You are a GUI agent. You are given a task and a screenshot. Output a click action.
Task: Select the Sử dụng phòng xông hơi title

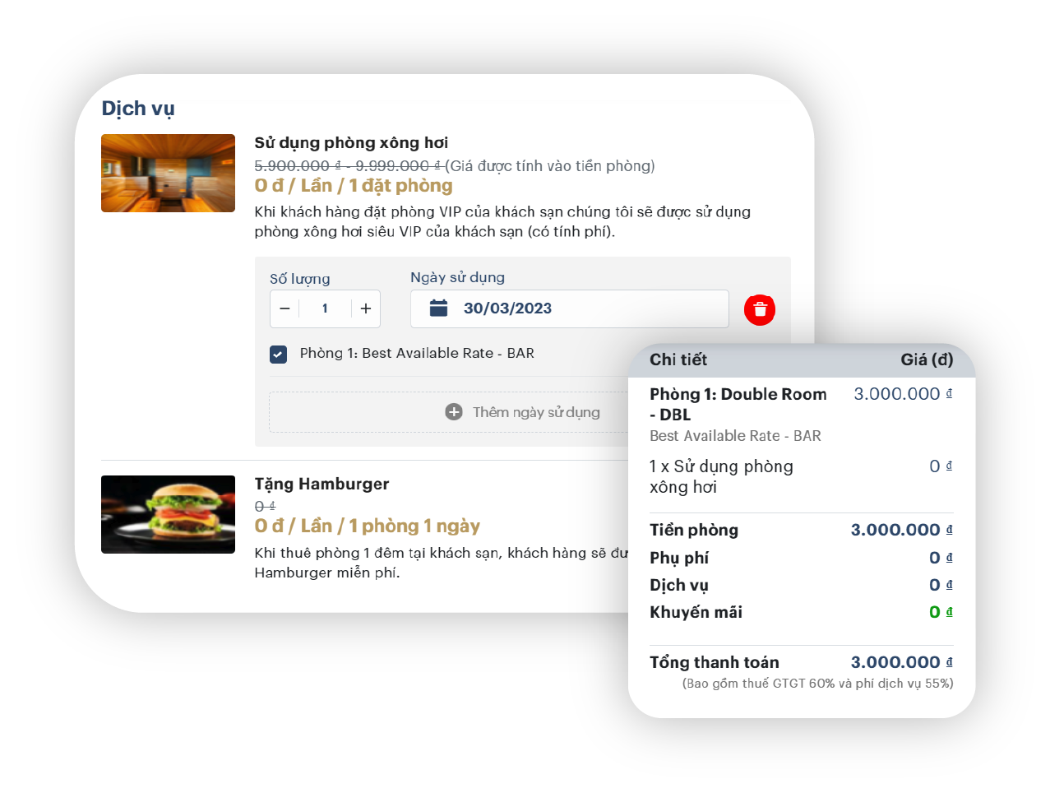point(351,142)
